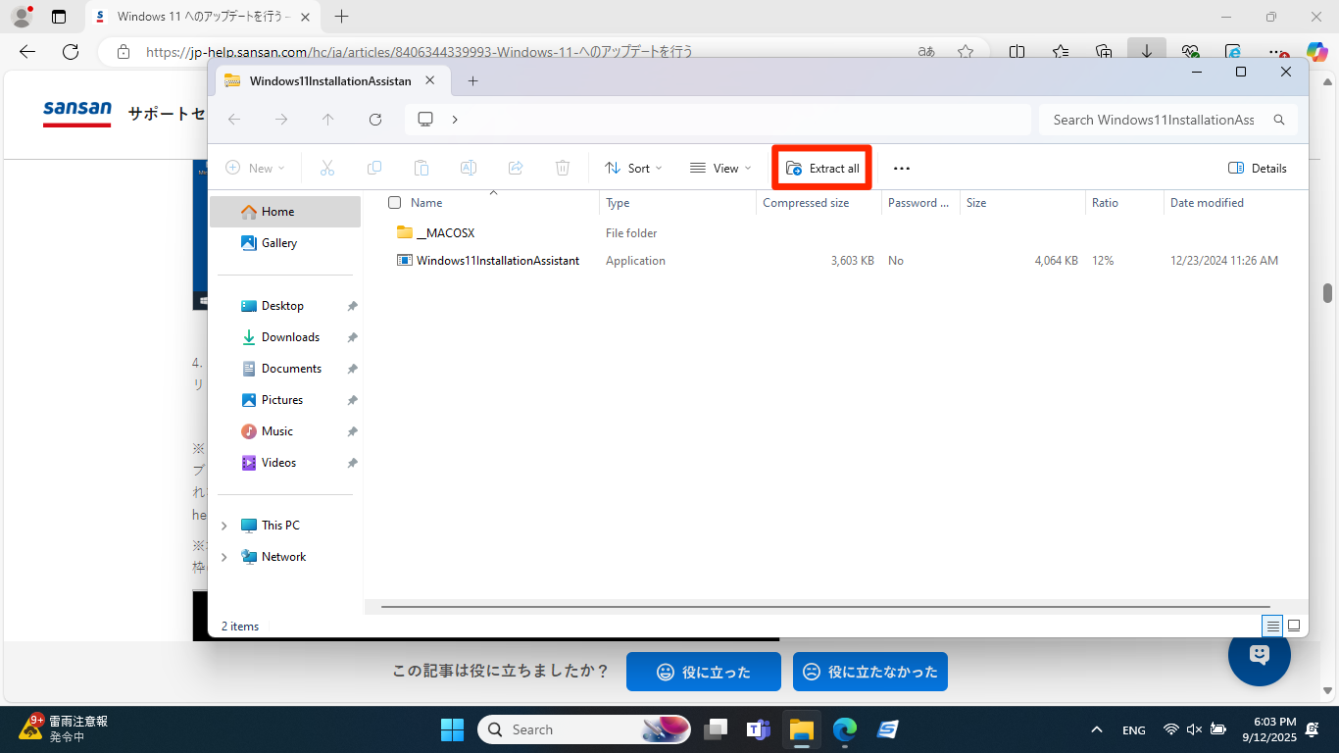Open Documents in the sidebar
The height and width of the screenshot is (753, 1339).
coord(285,369)
